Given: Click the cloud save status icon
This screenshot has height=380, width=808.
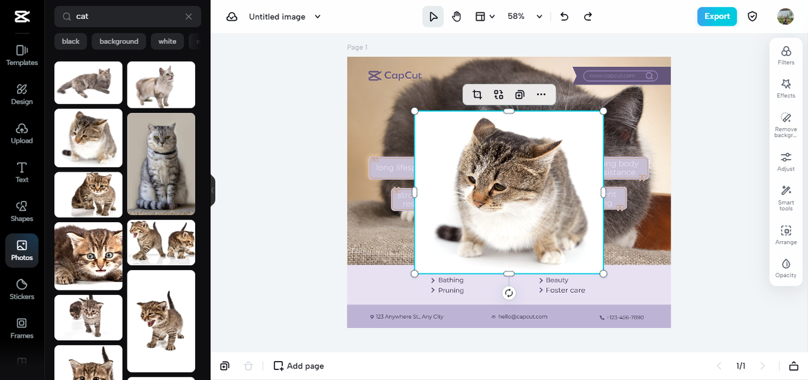Looking at the screenshot, I should (x=232, y=16).
